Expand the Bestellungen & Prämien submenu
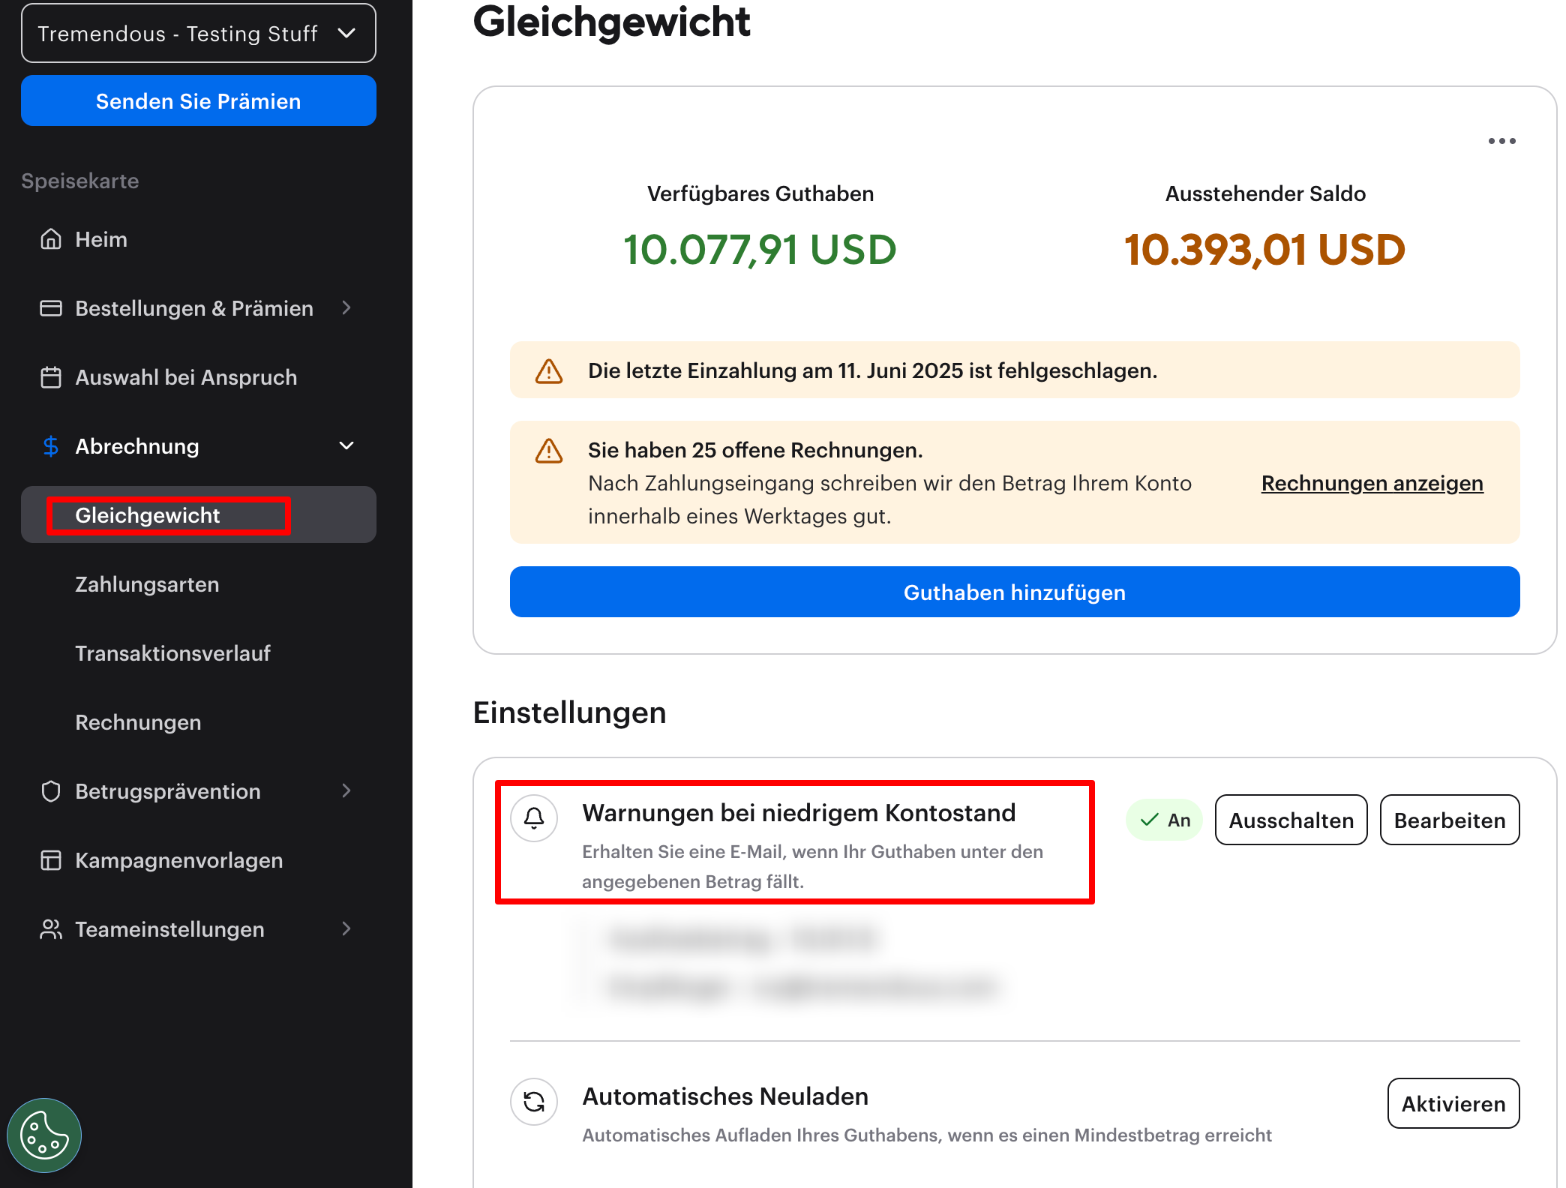The height and width of the screenshot is (1188, 1566). [346, 308]
